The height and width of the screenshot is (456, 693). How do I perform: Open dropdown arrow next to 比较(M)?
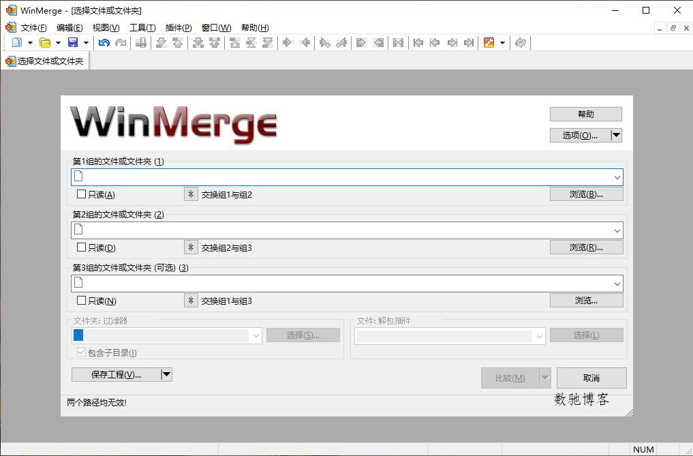coord(545,378)
